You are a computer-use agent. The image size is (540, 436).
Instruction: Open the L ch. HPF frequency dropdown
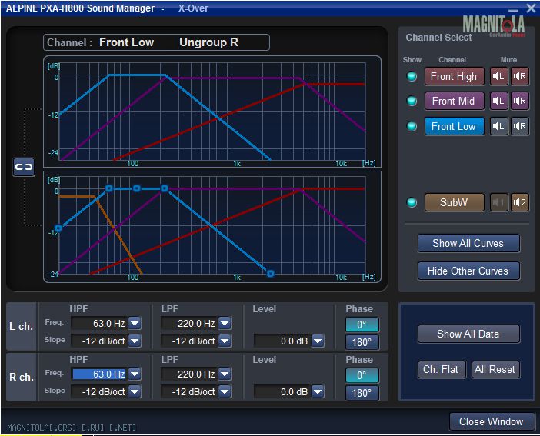135,324
